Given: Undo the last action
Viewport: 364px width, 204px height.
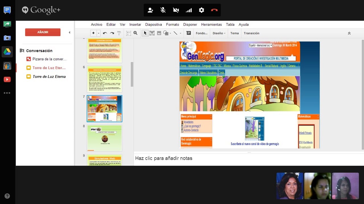Looking at the screenshot, I should pos(105,33).
